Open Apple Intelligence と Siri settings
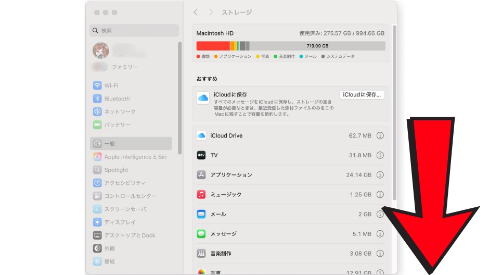 tap(131, 157)
